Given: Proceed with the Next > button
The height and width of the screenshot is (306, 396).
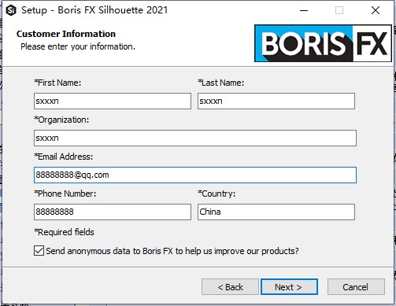Looking at the screenshot, I should pos(289,287).
